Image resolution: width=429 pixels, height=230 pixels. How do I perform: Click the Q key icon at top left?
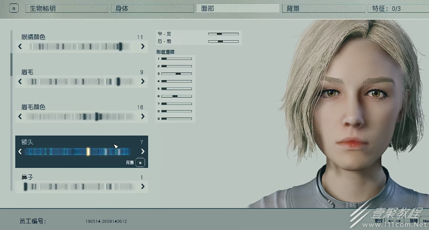pyautogui.click(x=14, y=8)
